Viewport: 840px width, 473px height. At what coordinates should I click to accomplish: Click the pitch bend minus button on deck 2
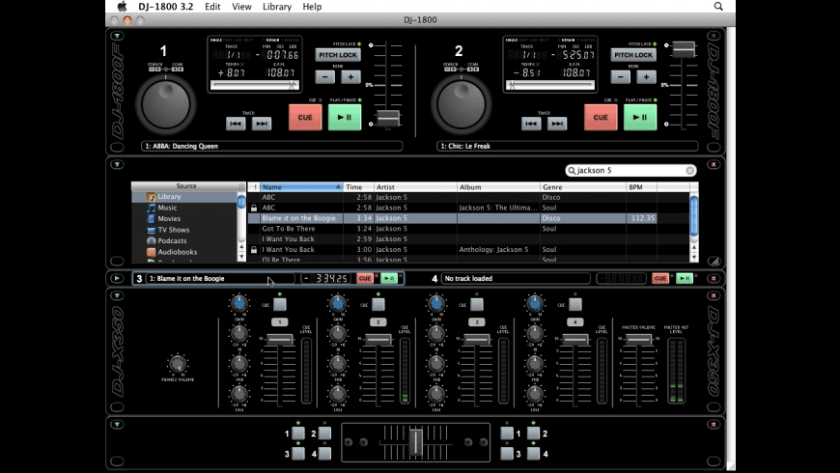click(x=621, y=77)
